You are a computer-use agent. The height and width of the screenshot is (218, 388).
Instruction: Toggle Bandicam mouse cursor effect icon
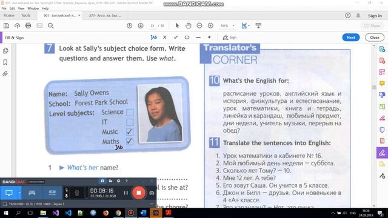(66, 190)
